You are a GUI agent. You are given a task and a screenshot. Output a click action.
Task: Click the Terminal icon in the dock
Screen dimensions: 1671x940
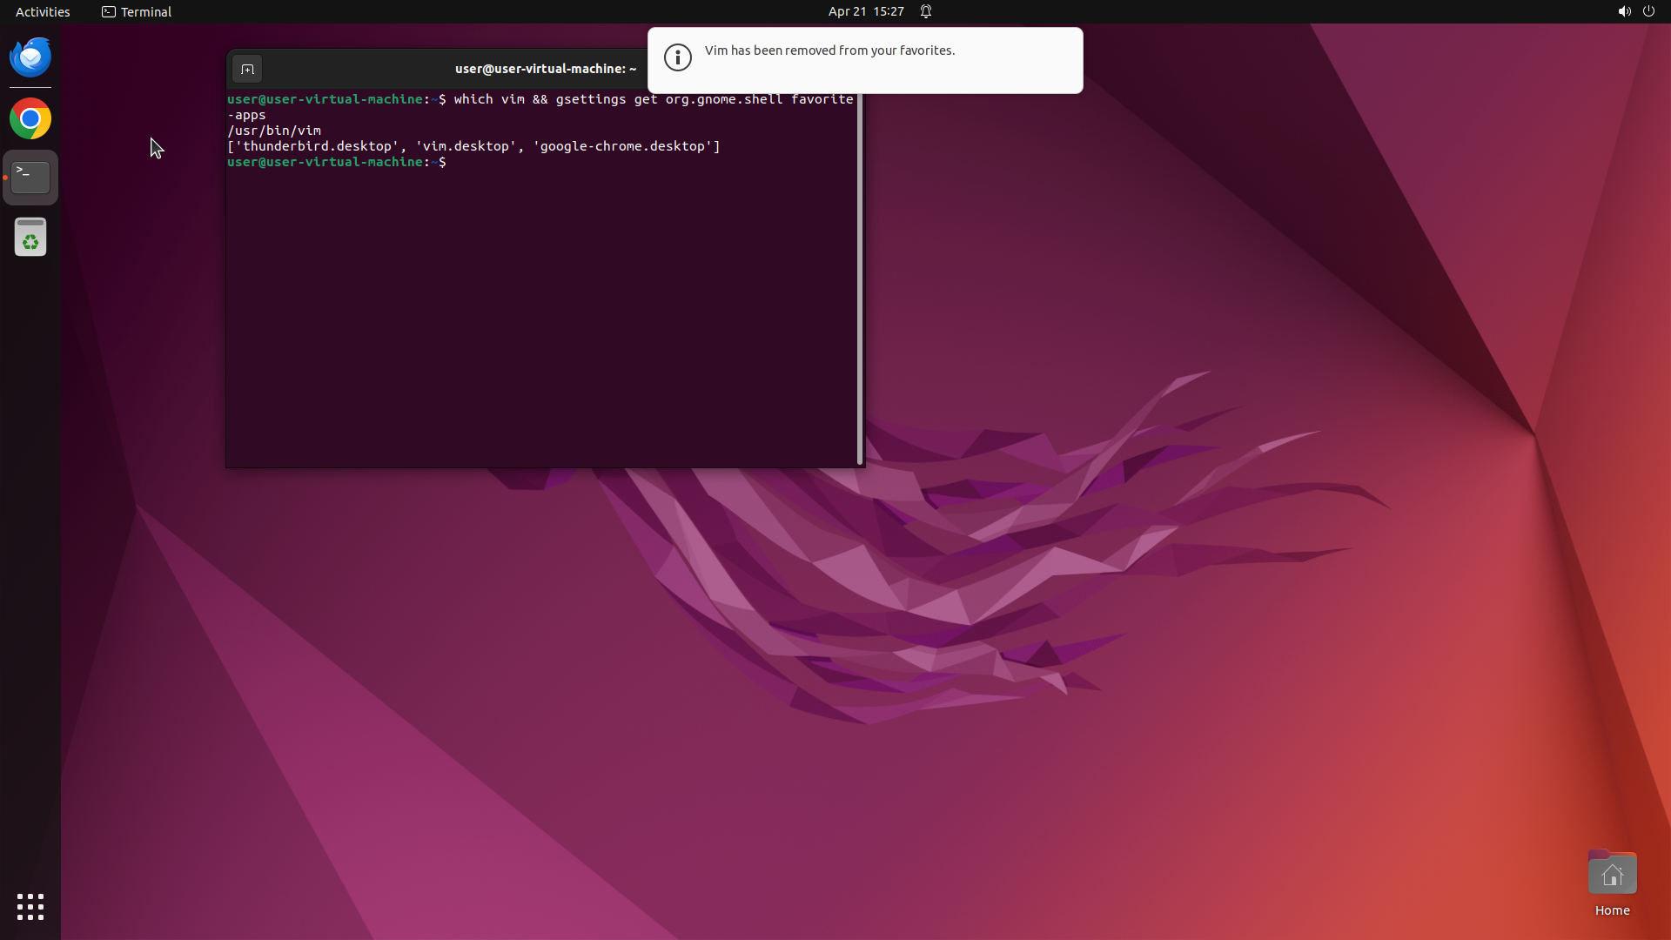pyautogui.click(x=30, y=178)
